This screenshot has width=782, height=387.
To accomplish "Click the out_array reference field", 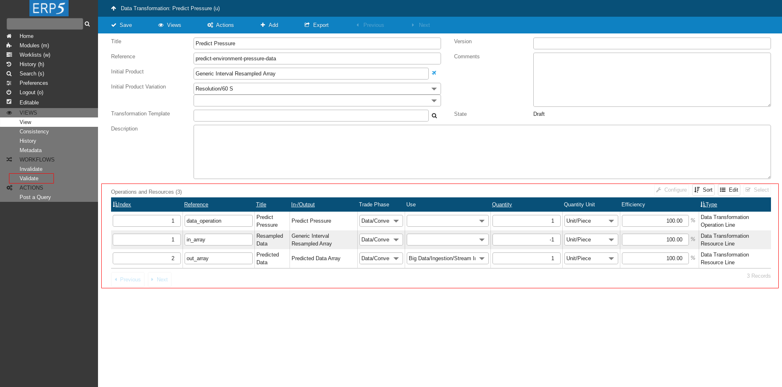I will [x=218, y=258].
